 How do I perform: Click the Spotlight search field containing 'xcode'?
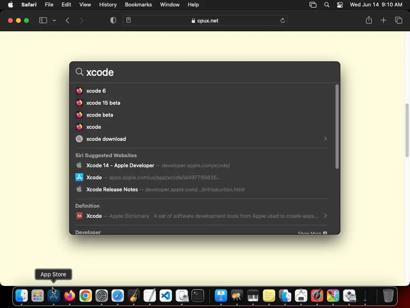click(x=205, y=72)
